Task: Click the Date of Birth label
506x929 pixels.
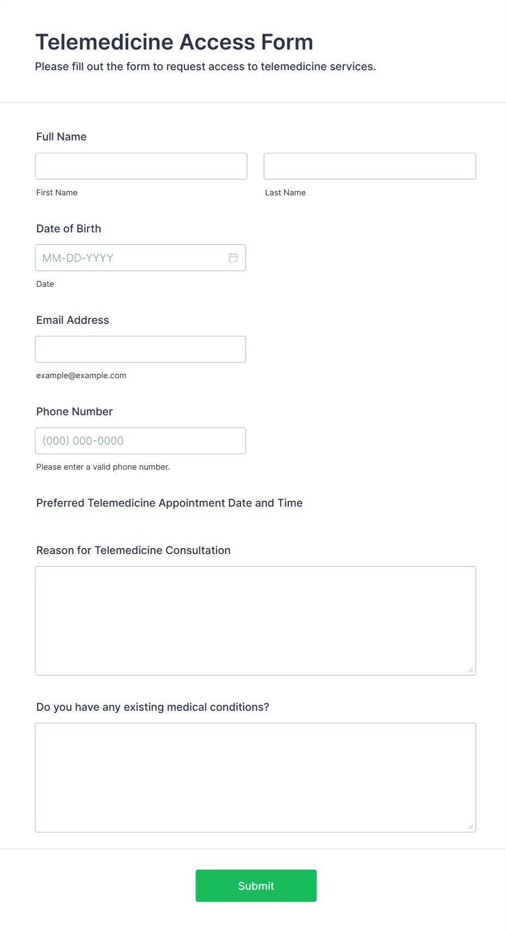Action: coord(69,229)
